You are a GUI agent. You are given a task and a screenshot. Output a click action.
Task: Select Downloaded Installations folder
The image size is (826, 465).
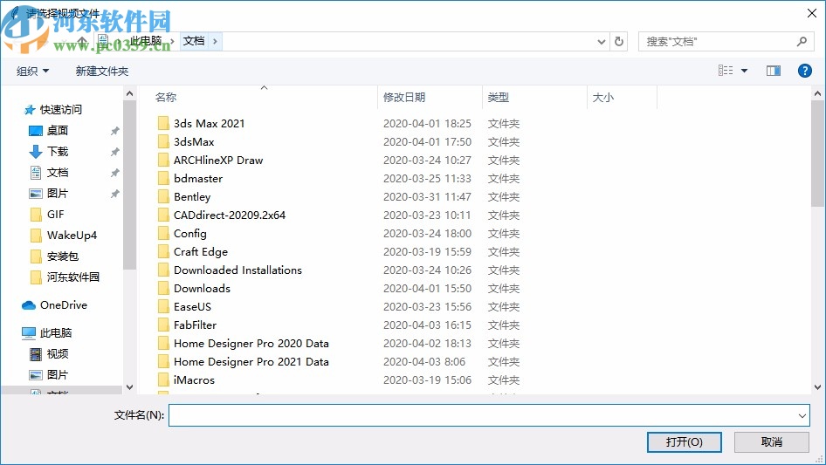(237, 270)
